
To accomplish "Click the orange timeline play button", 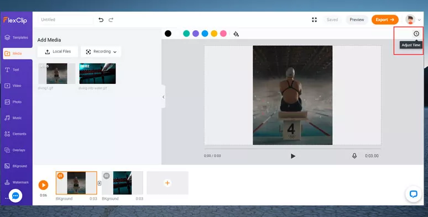I will pyautogui.click(x=43, y=185).
